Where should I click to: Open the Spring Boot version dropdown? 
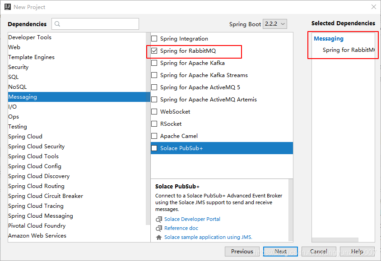pyautogui.click(x=275, y=24)
